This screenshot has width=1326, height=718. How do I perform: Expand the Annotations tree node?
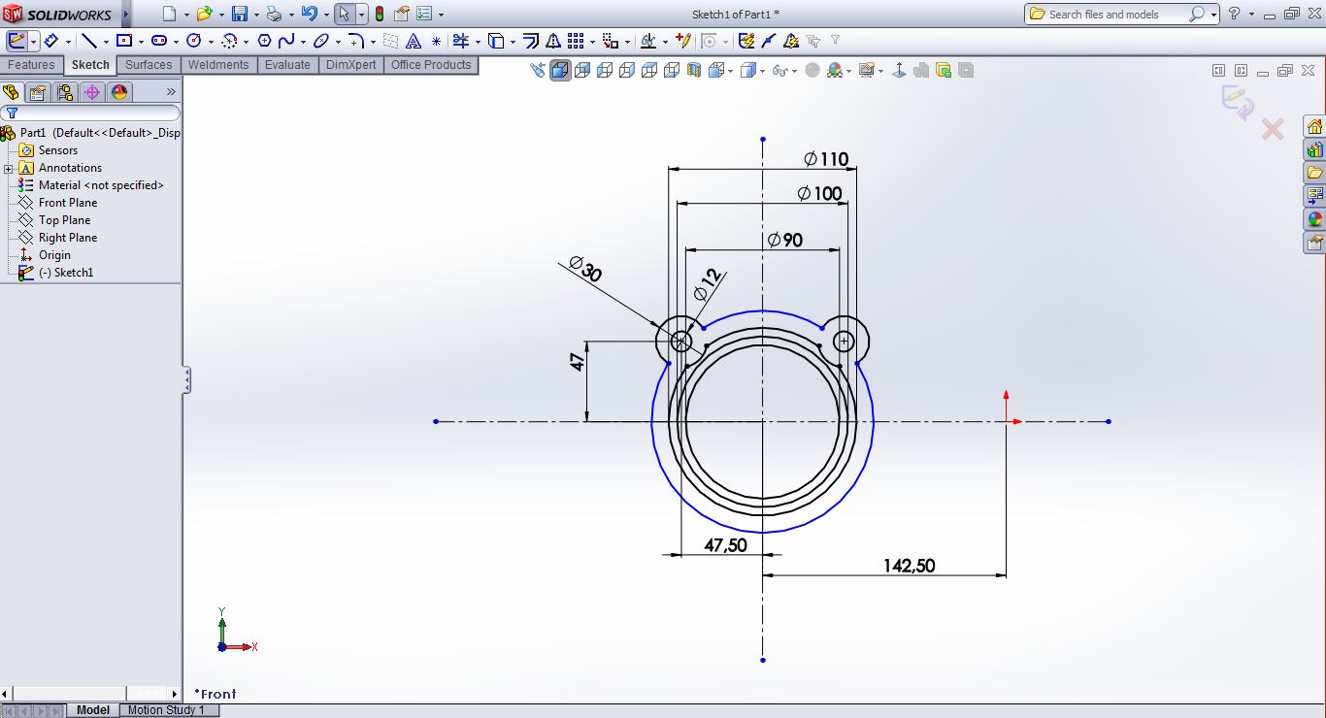coord(9,168)
